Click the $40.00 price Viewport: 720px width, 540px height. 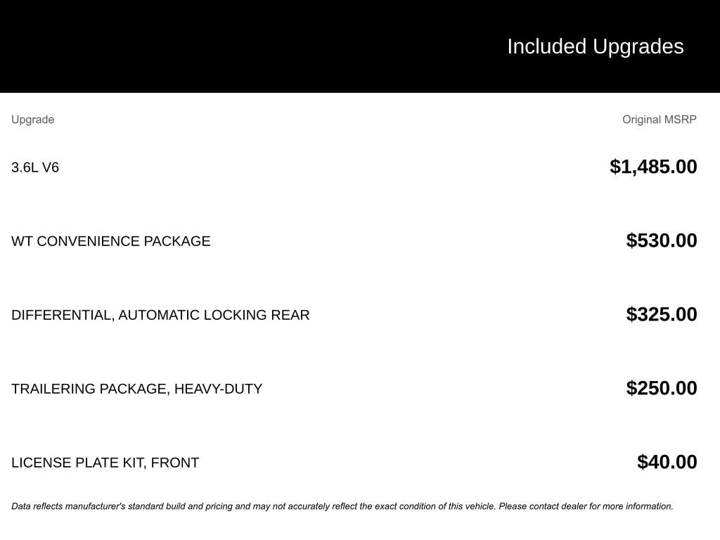tap(667, 462)
